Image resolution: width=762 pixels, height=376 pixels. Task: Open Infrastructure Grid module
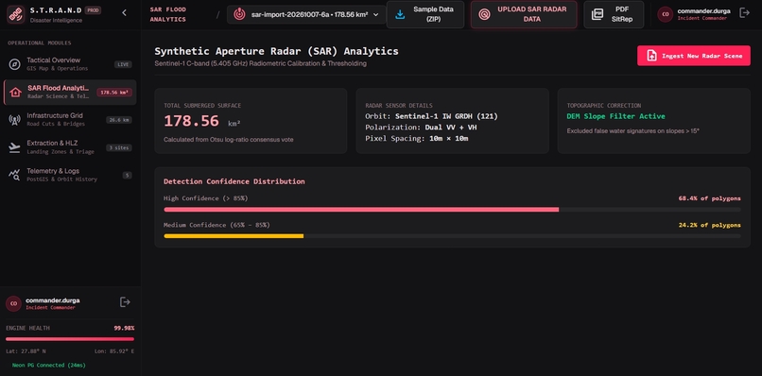70,119
